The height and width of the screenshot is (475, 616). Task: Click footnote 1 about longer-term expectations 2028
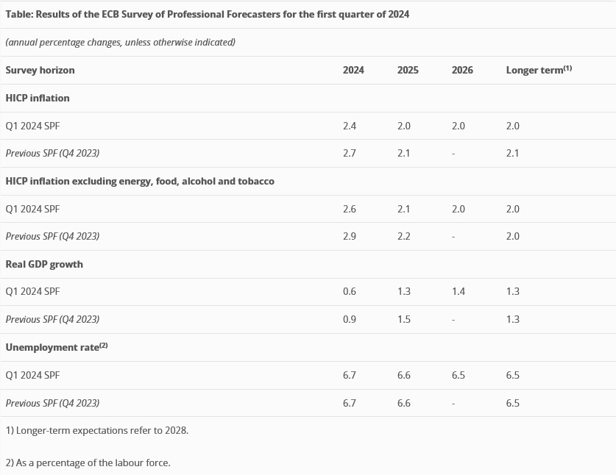click(97, 430)
